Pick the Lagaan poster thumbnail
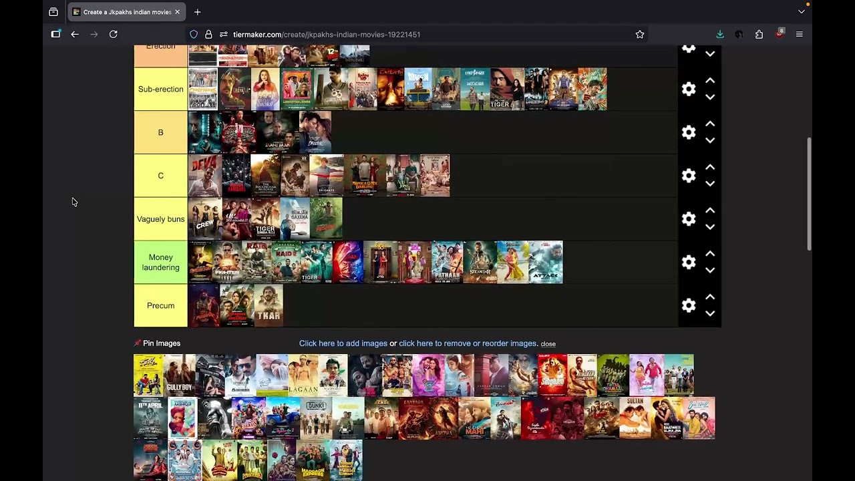 point(303,375)
